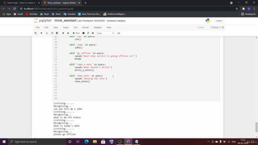
Task: Open the browser extensions puzzle icon
Action: pyautogui.click(x=243, y=9)
